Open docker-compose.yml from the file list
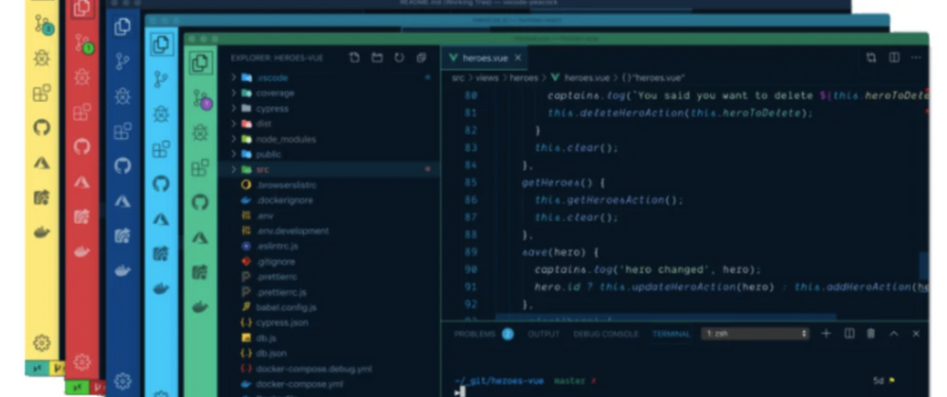This screenshot has height=397, width=947. point(296,383)
